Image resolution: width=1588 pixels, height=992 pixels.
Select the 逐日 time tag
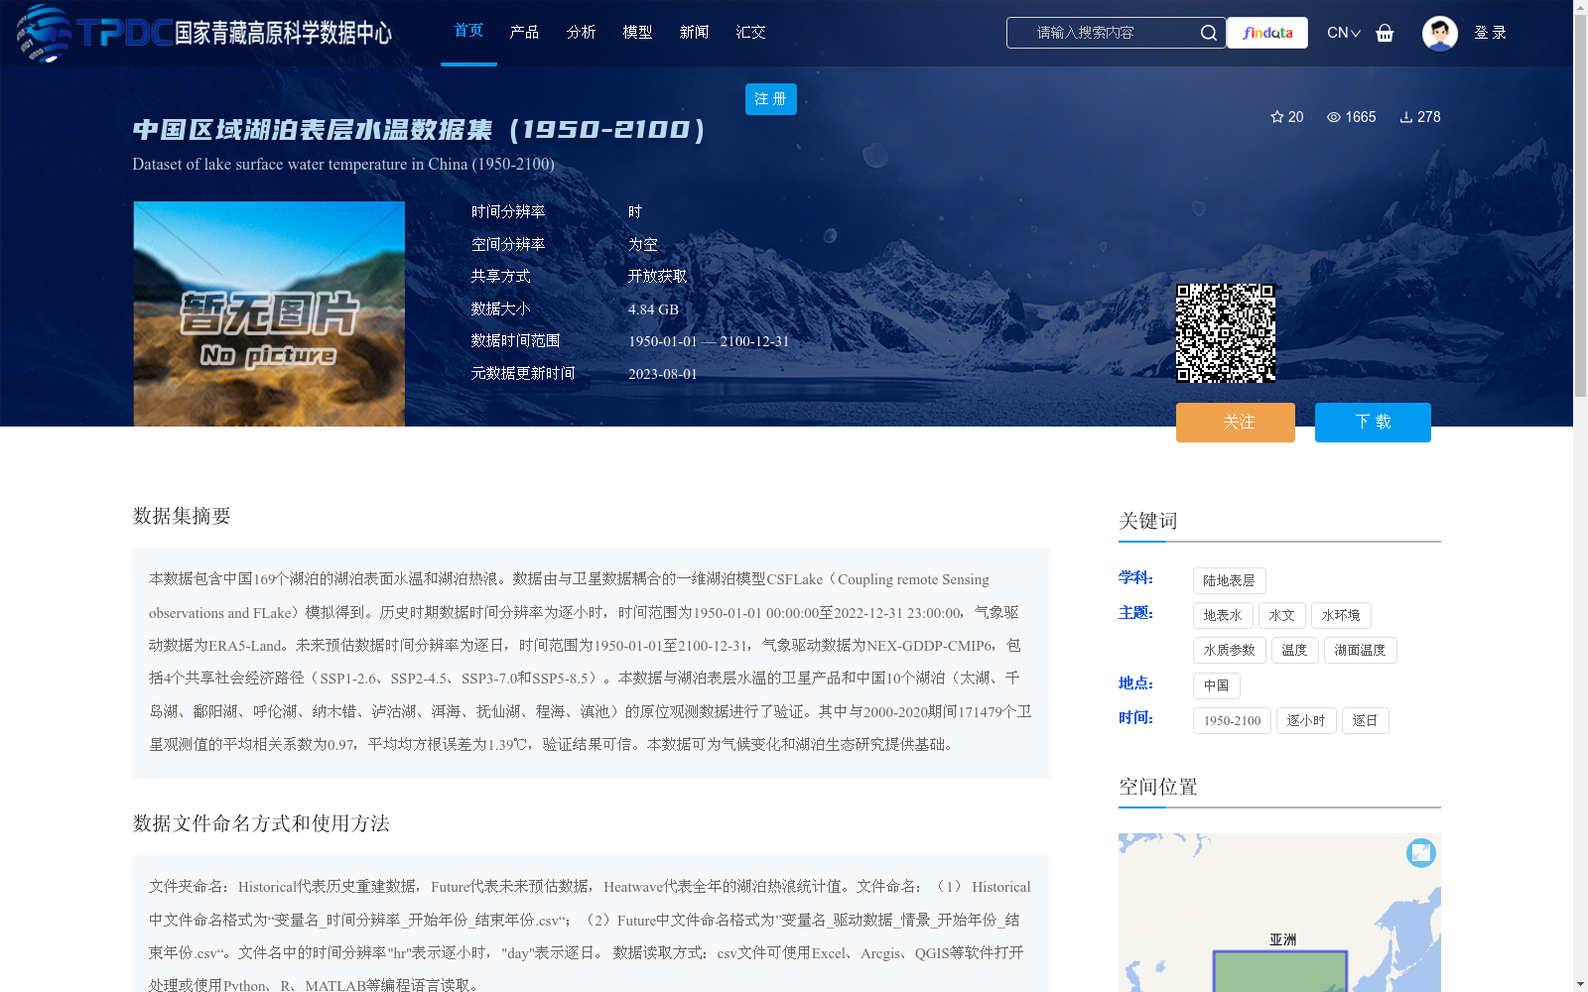click(1365, 721)
